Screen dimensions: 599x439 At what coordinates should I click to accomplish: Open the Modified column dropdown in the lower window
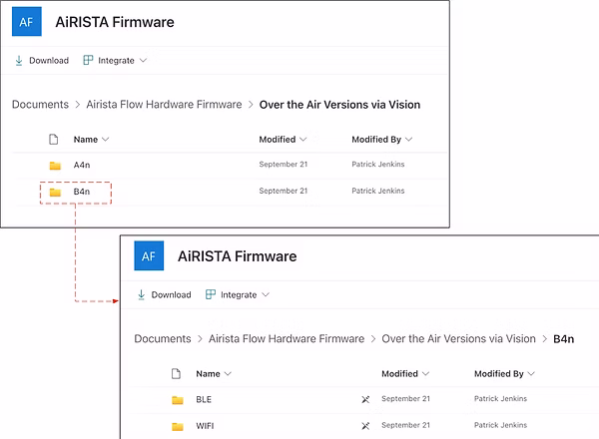405,374
